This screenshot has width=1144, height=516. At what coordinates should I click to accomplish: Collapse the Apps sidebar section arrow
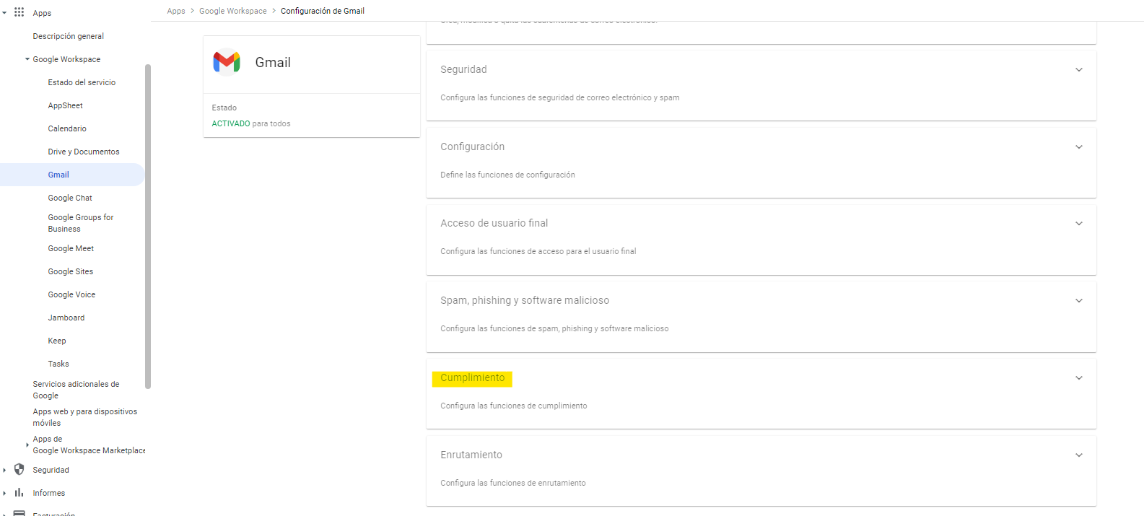click(4, 13)
